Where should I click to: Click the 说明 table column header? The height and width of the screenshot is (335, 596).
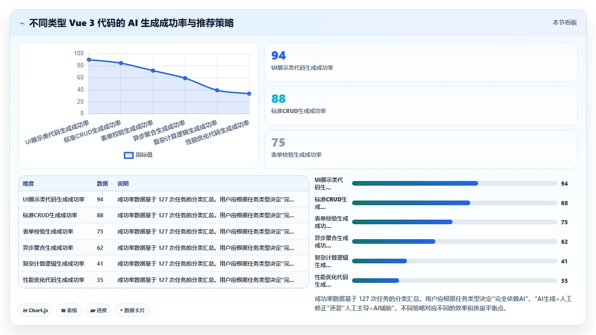123,184
